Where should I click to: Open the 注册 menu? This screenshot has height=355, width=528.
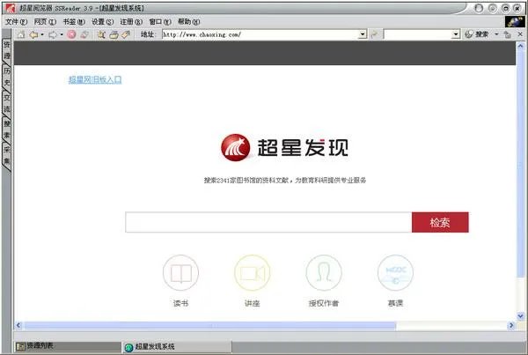(x=131, y=22)
